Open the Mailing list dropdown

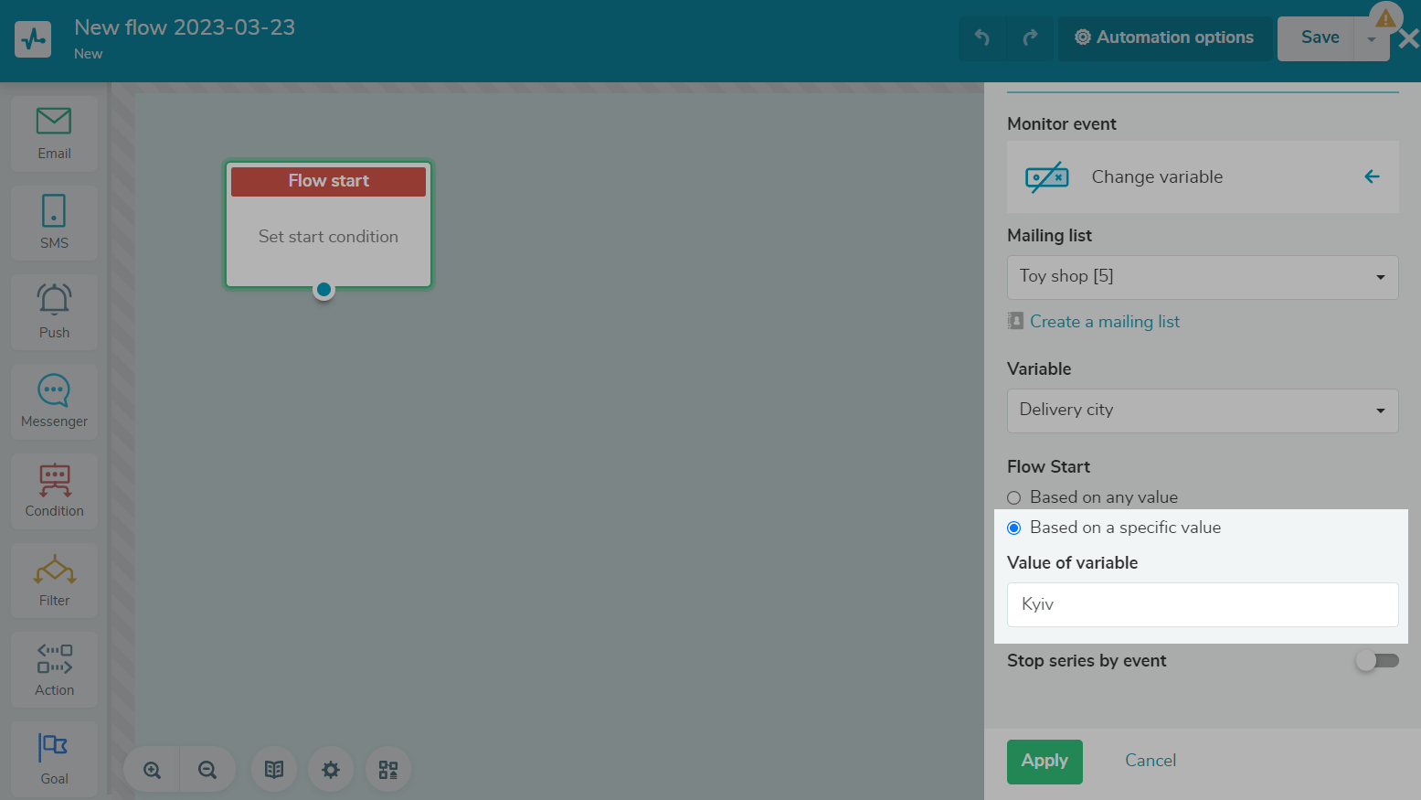click(1203, 277)
